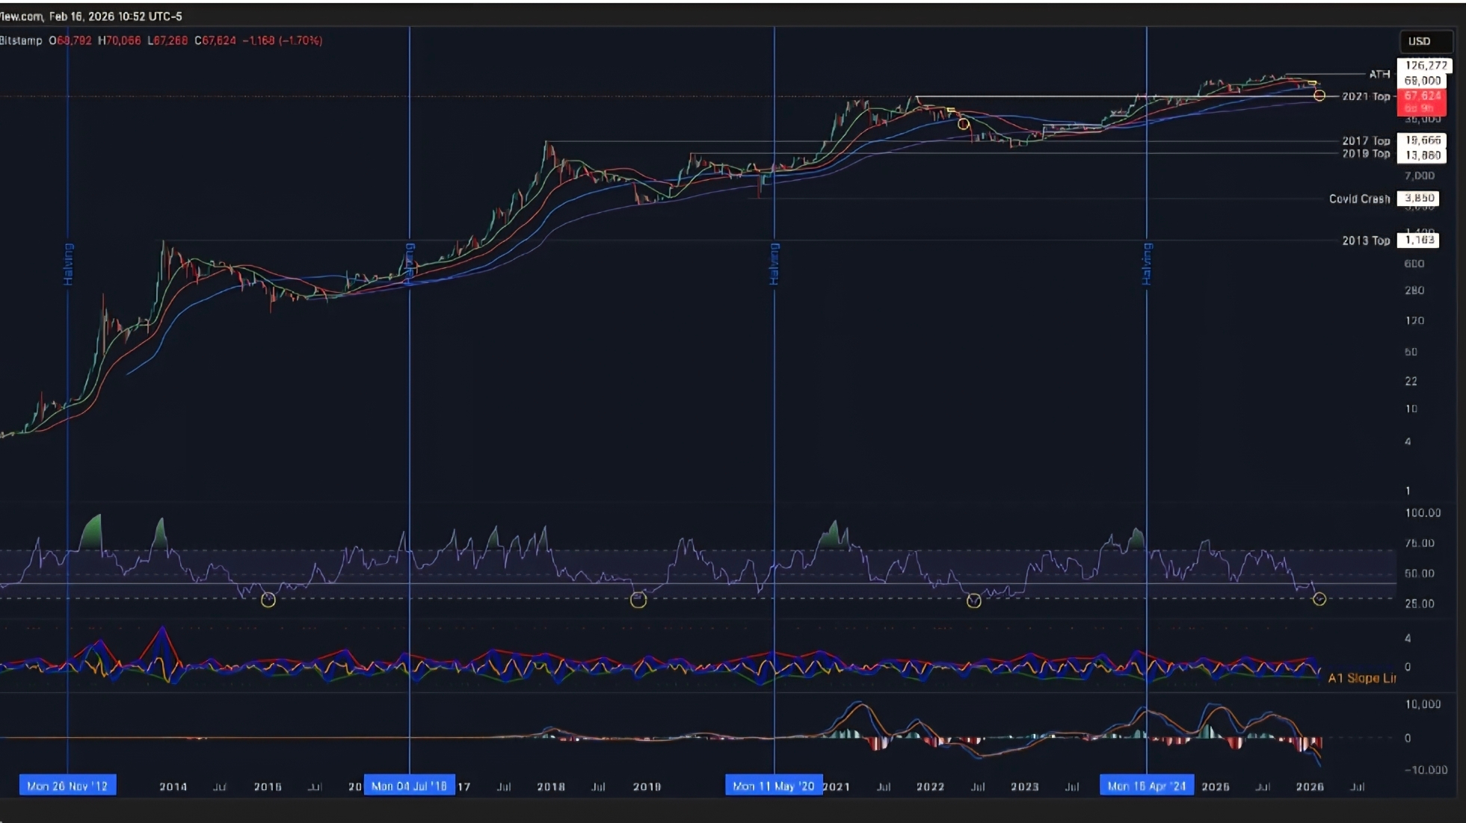Click the 2013 Top price label 1,163
Viewport: 1466px width, 823px height.
(x=1419, y=240)
